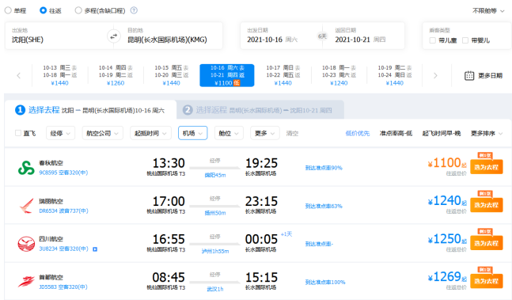Show previous dates with left arrow

point(19,76)
